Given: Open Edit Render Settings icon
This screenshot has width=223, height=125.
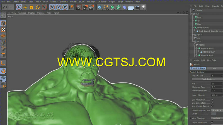Looking at the screenshot, I should pos(91,7).
